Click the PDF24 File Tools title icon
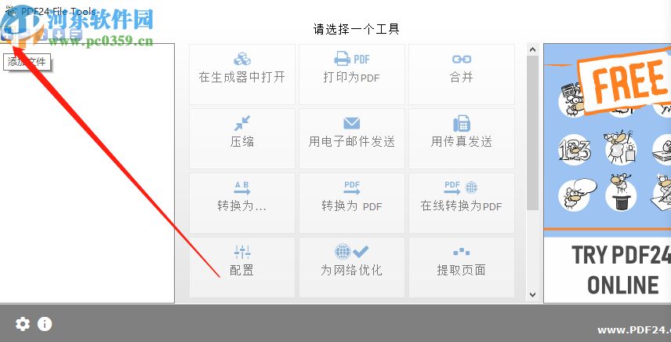Image resolution: width=671 pixels, height=342 pixels. 10,10
